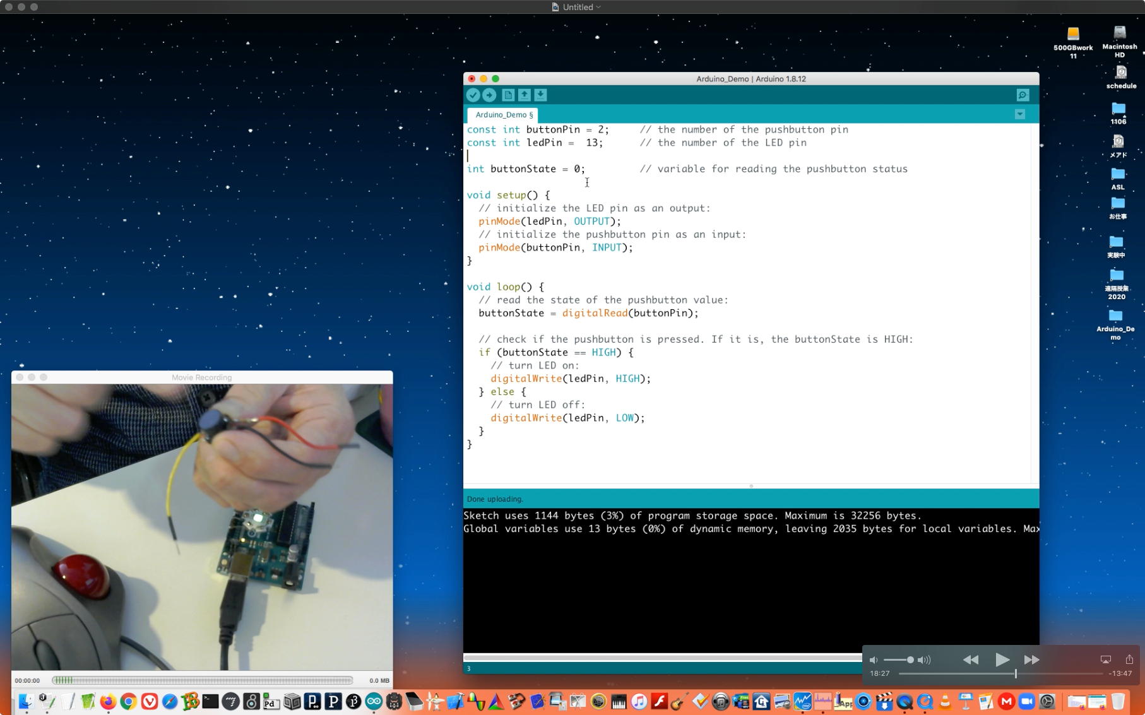The width and height of the screenshot is (1145, 715).
Task: Launch Firefox from the dock
Action: tap(108, 701)
